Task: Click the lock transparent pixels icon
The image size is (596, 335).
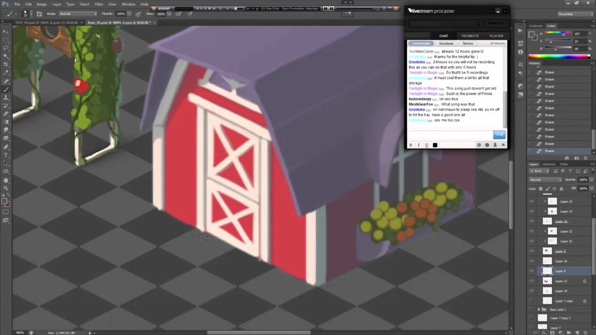Action: click(x=542, y=188)
